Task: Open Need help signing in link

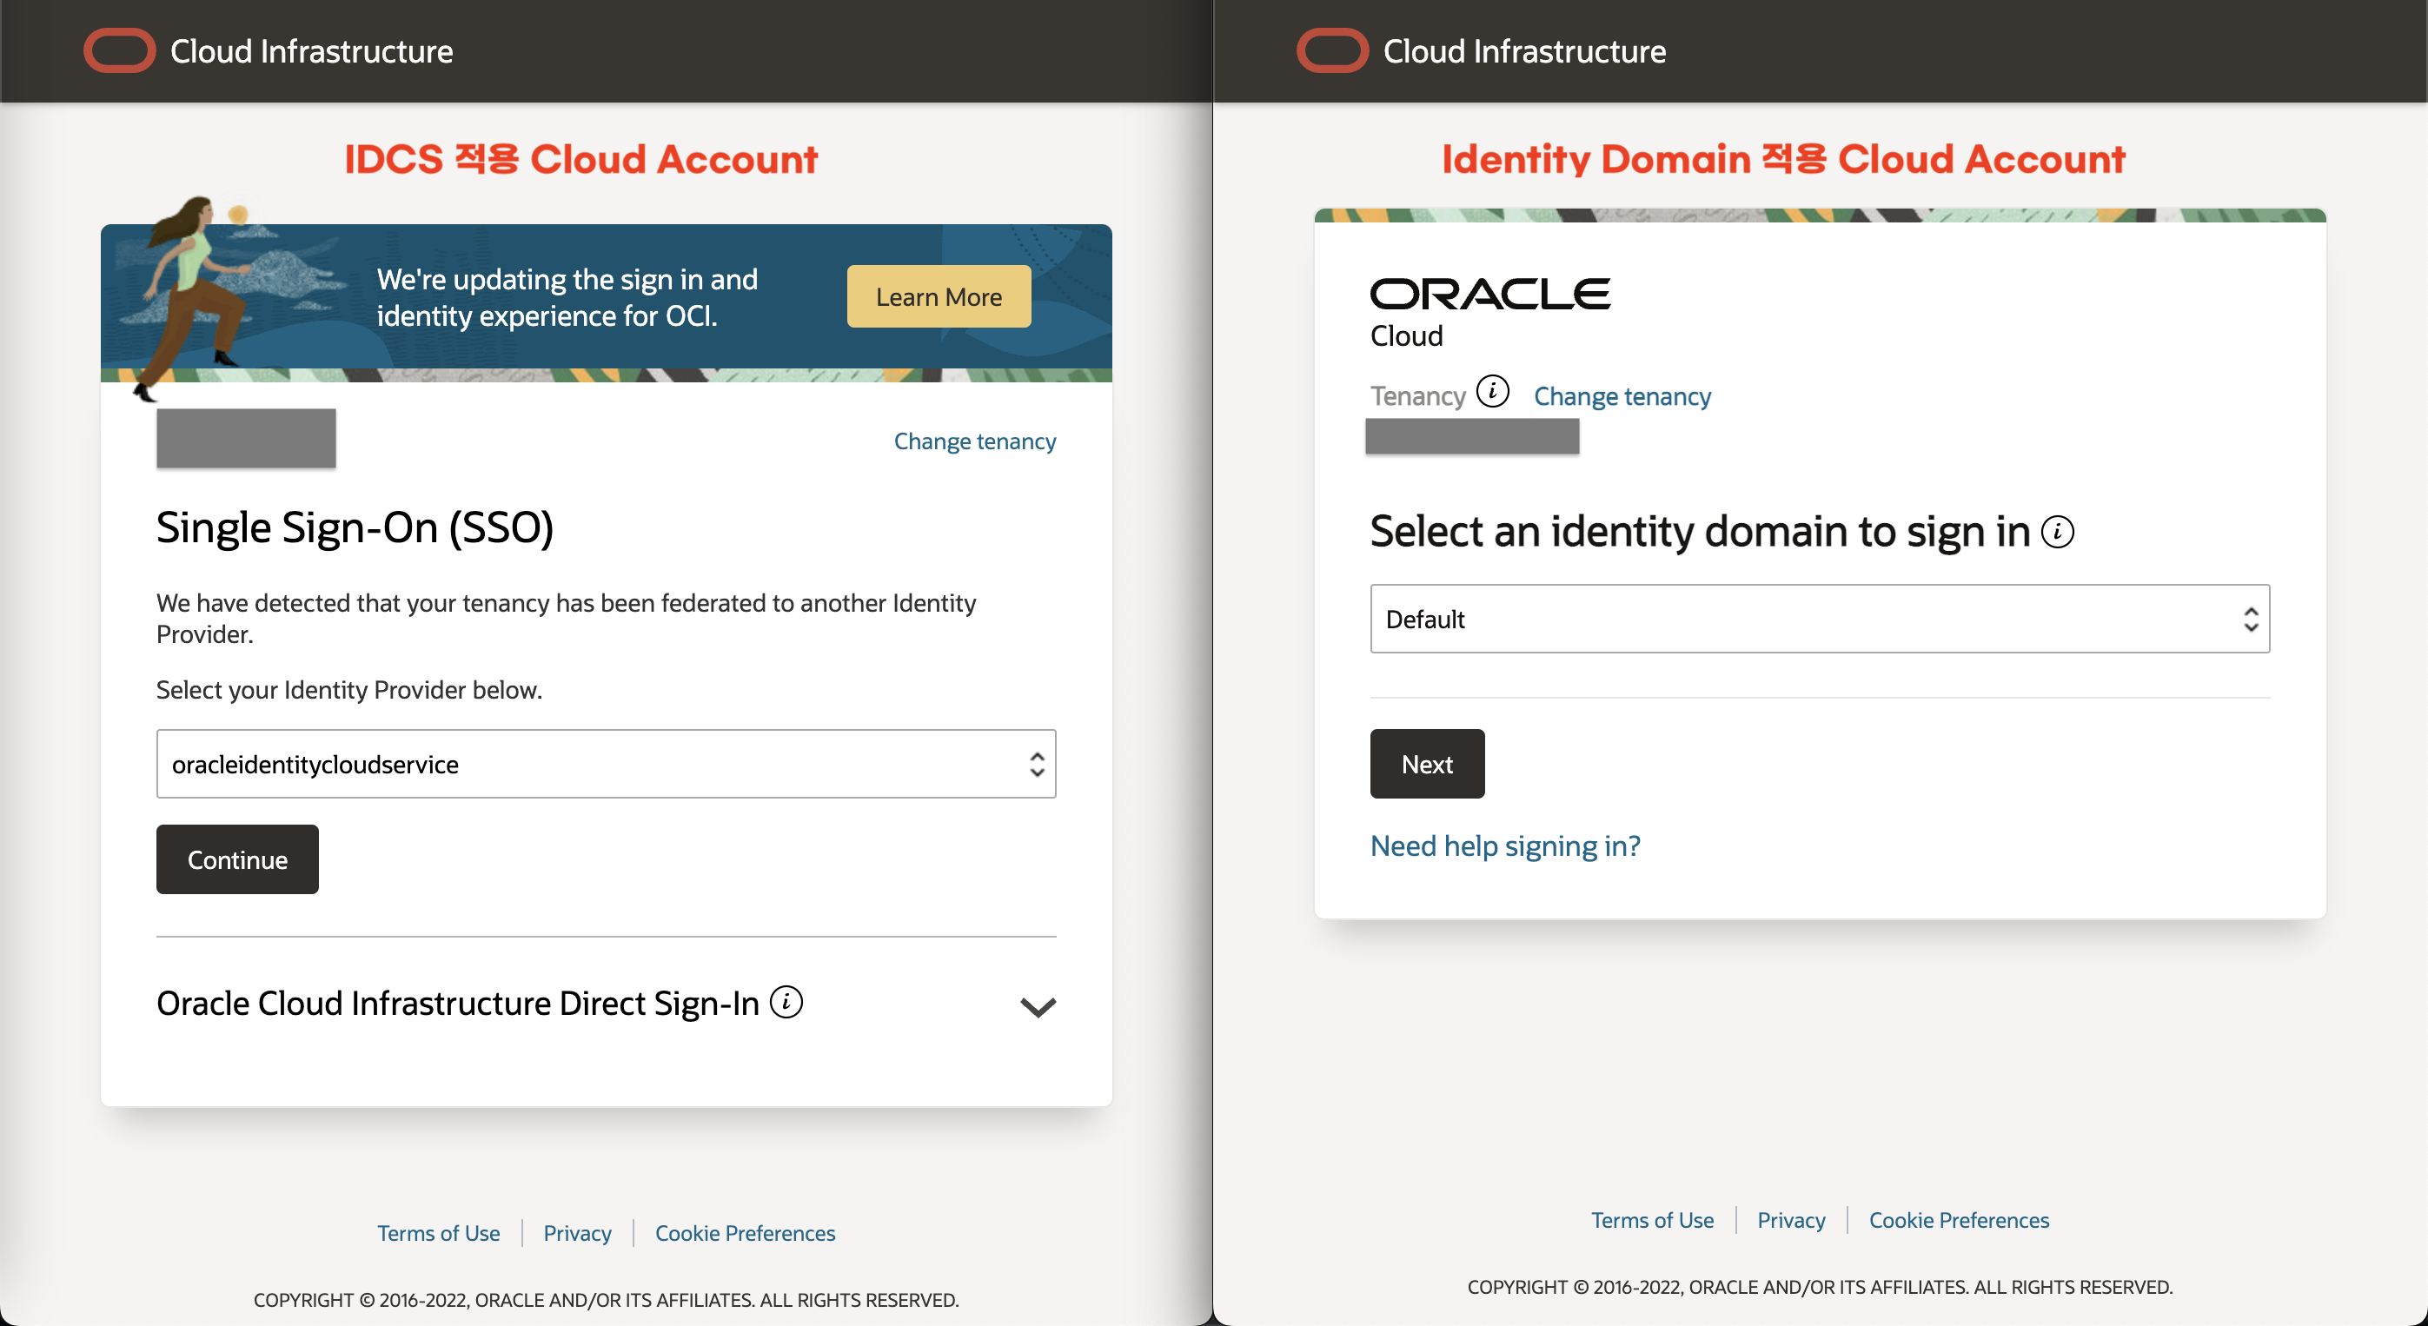Action: pos(1505,845)
